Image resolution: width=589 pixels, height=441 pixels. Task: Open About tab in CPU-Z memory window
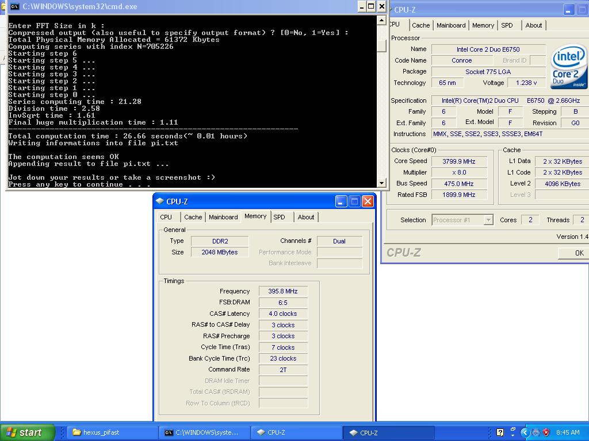[x=306, y=217]
